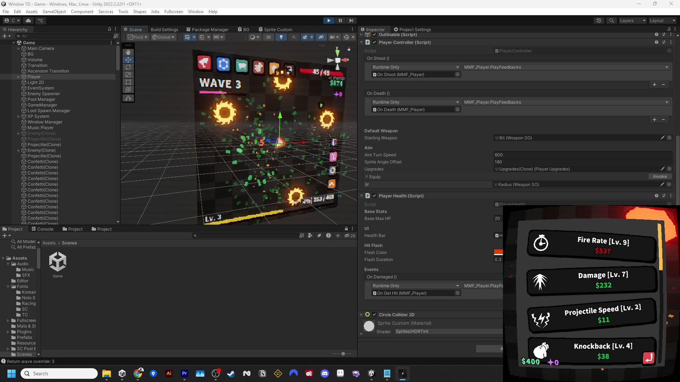
Task: Open the Flash Color swatch
Action: click(499, 252)
